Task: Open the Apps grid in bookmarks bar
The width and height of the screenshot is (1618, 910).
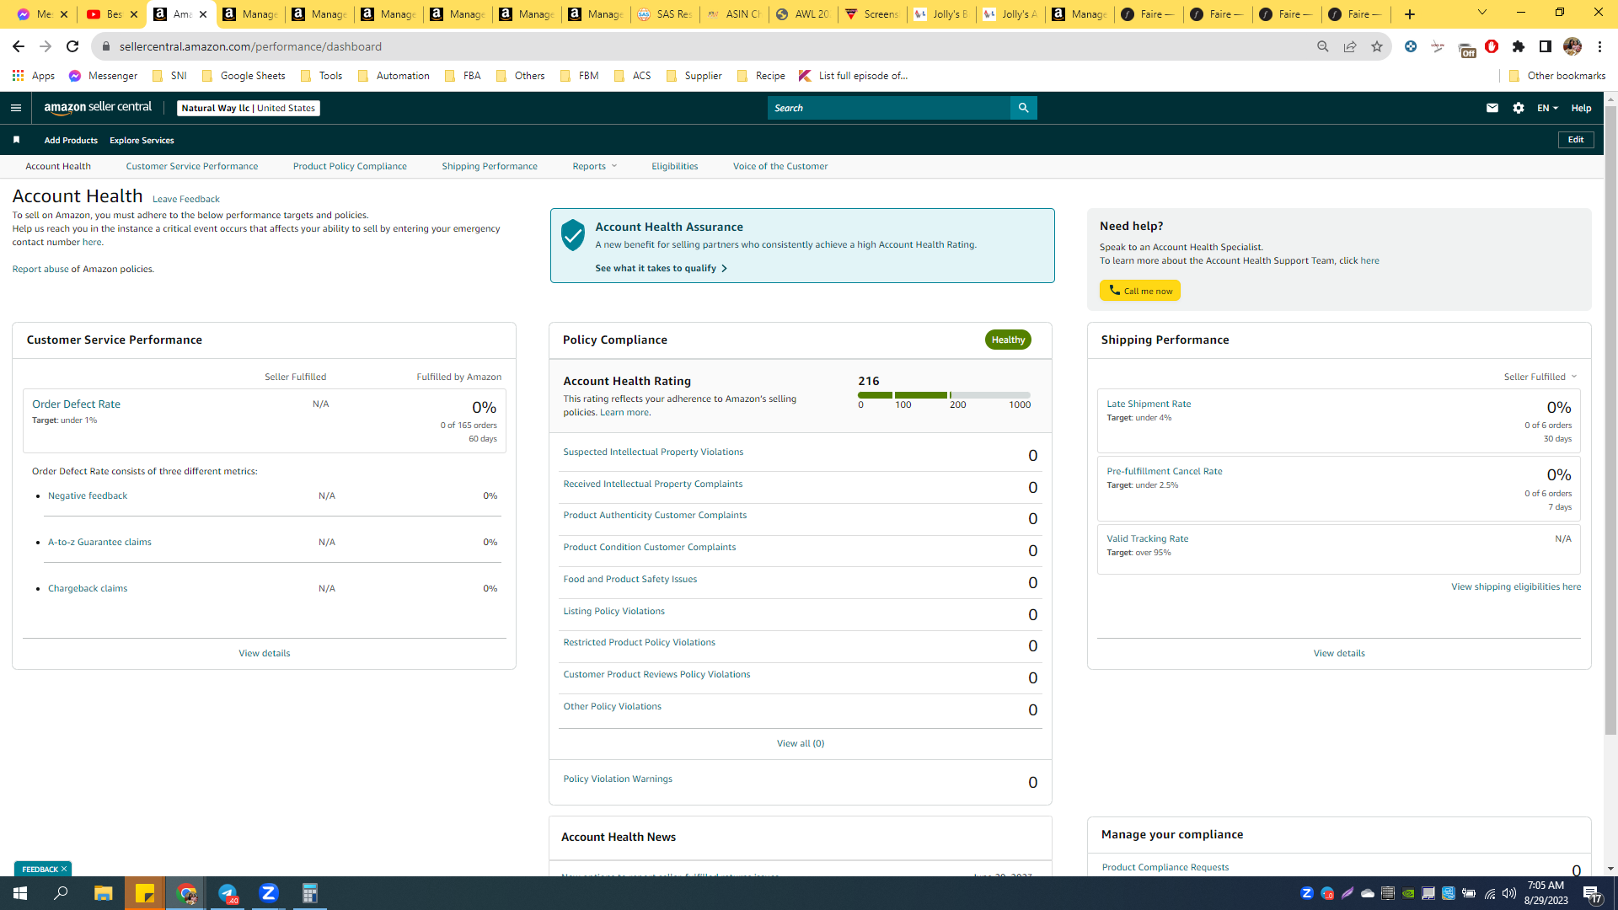Action: [x=34, y=76]
